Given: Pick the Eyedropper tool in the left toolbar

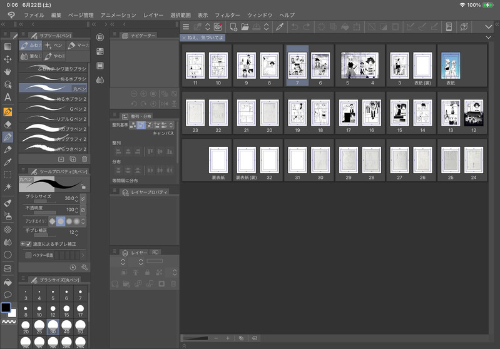Looking at the screenshot, I should click(8, 163).
